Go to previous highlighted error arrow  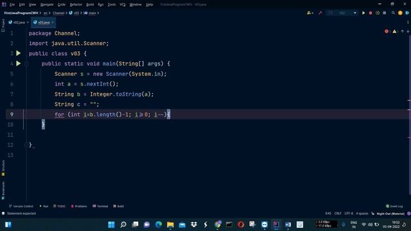(x=403, y=31)
